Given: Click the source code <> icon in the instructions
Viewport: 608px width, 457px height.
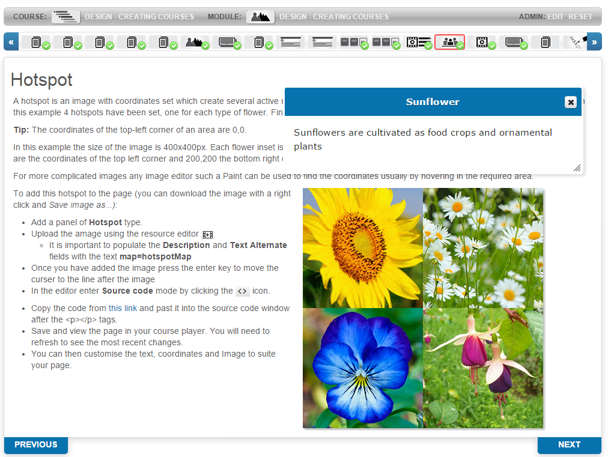Looking at the screenshot, I should [x=242, y=291].
